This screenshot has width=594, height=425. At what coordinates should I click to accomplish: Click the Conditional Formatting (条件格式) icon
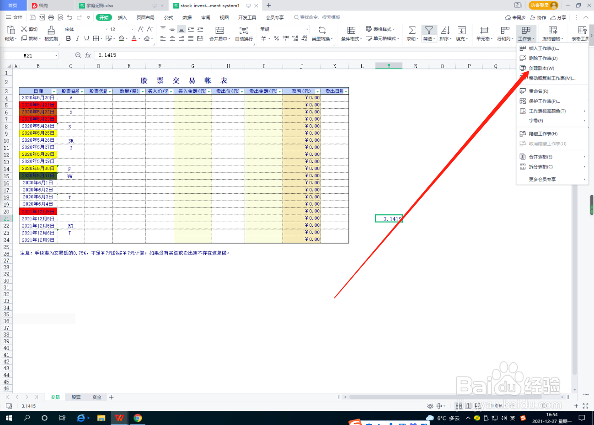[x=351, y=30]
